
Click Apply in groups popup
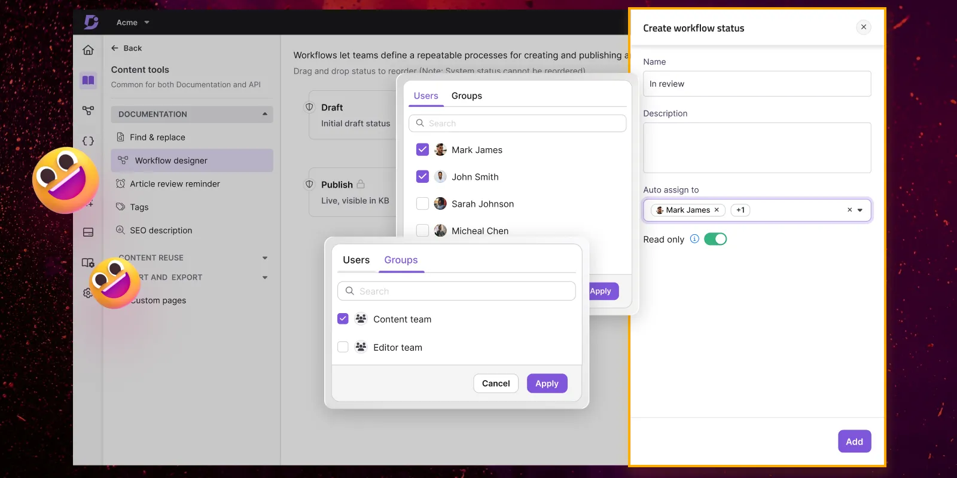[x=547, y=383]
